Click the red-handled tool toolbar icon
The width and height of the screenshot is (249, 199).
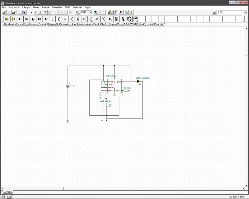[x=131, y=12]
